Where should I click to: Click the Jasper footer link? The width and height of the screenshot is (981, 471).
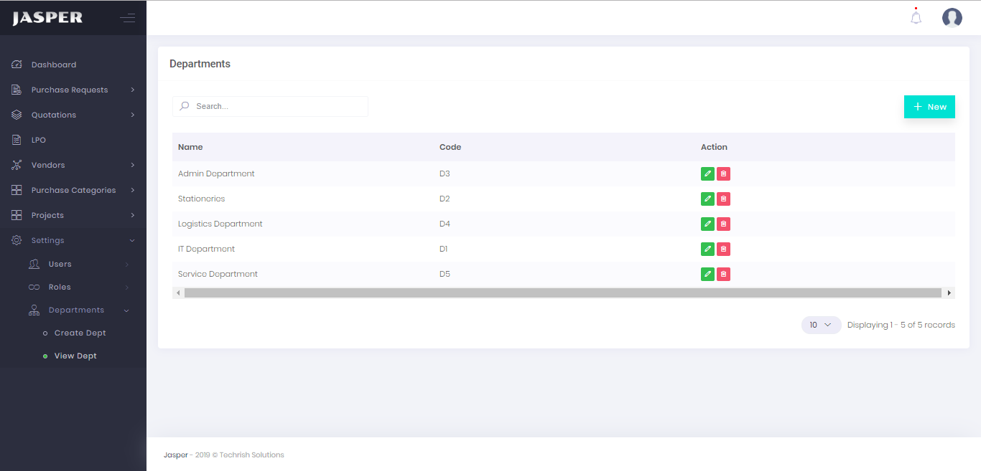[x=175, y=455]
